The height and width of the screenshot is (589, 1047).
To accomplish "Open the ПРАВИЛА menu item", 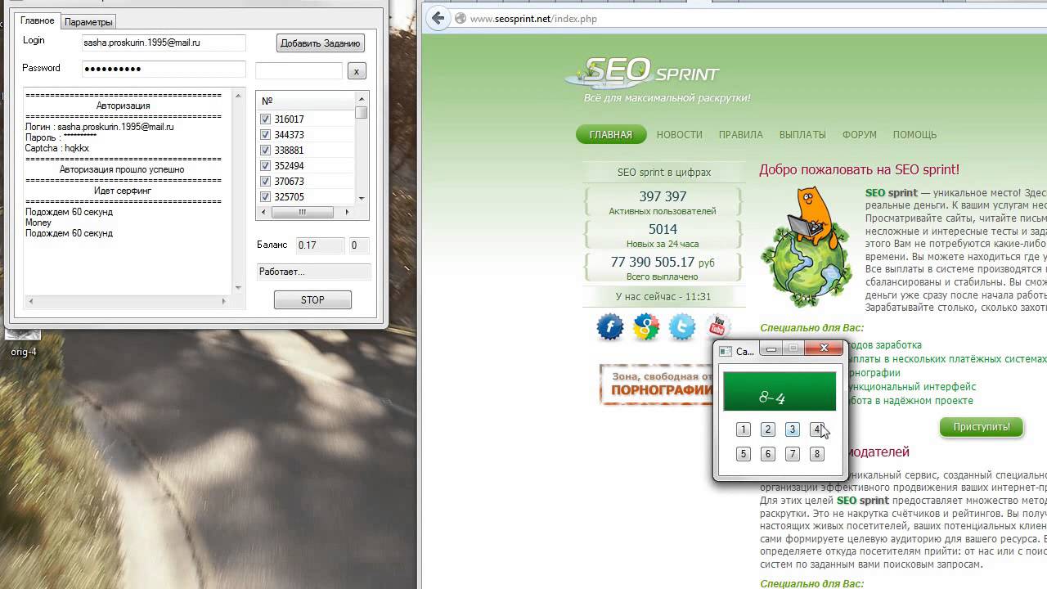I will (740, 135).
